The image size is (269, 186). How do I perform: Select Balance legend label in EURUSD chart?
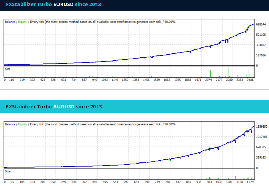pyautogui.click(x=10, y=22)
